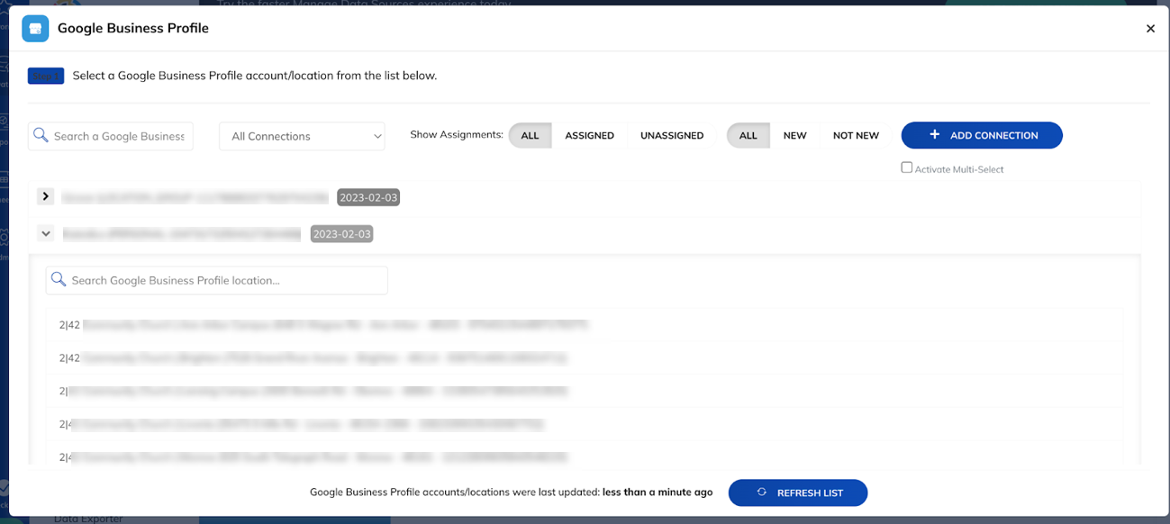Expand the first collapsed account row
This screenshot has height=524, width=1170.
point(45,196)
